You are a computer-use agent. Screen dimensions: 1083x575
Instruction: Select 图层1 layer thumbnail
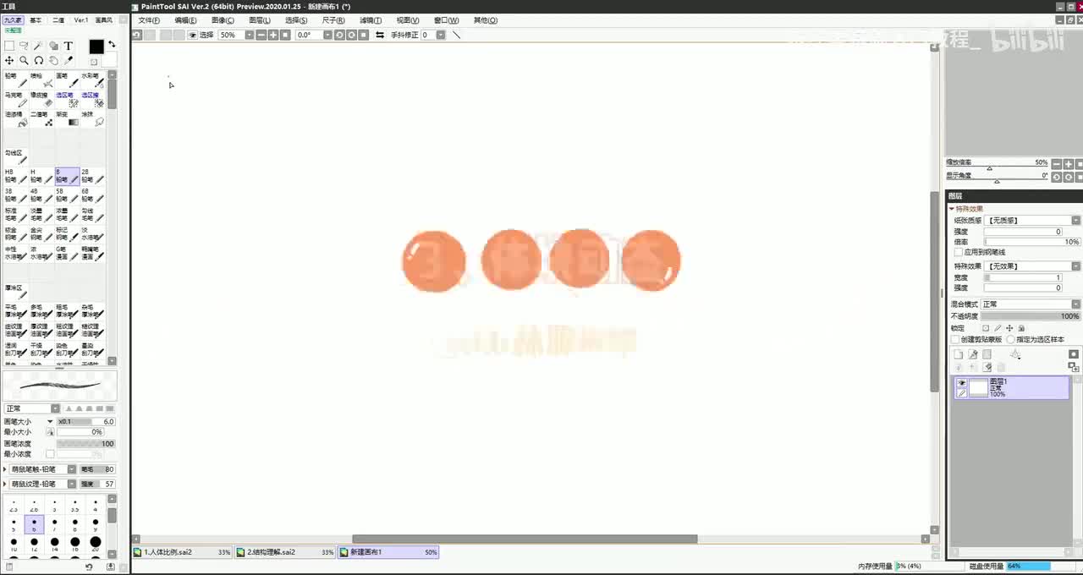978,388
